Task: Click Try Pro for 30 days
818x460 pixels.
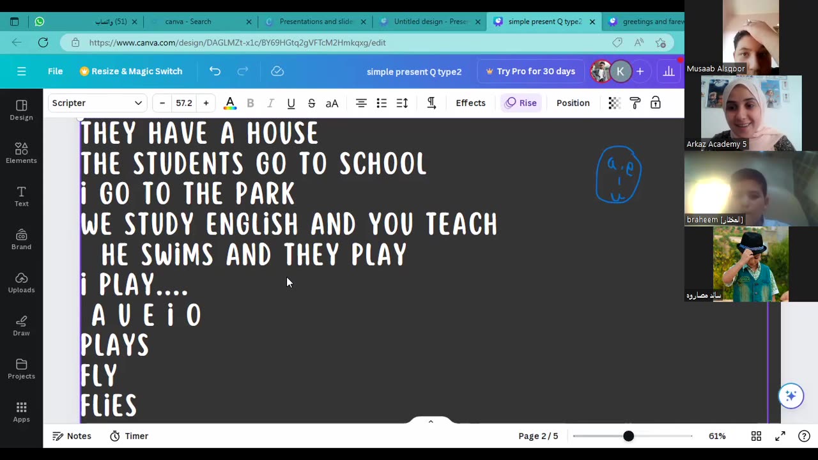Action: tap(530, 72)
